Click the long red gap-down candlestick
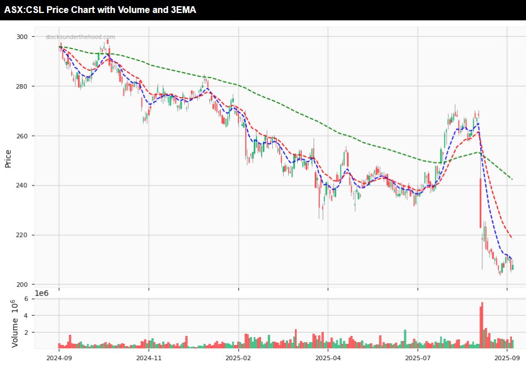The width and height of the screenshot is (526, 367). click(480, 202)
